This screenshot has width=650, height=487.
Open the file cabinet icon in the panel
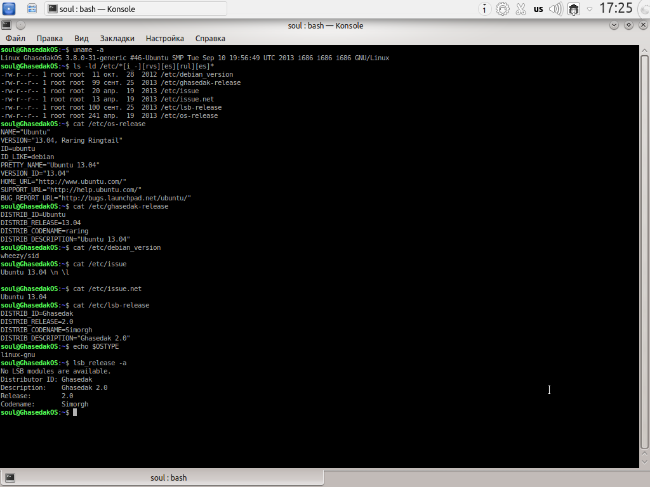point(32,9)
